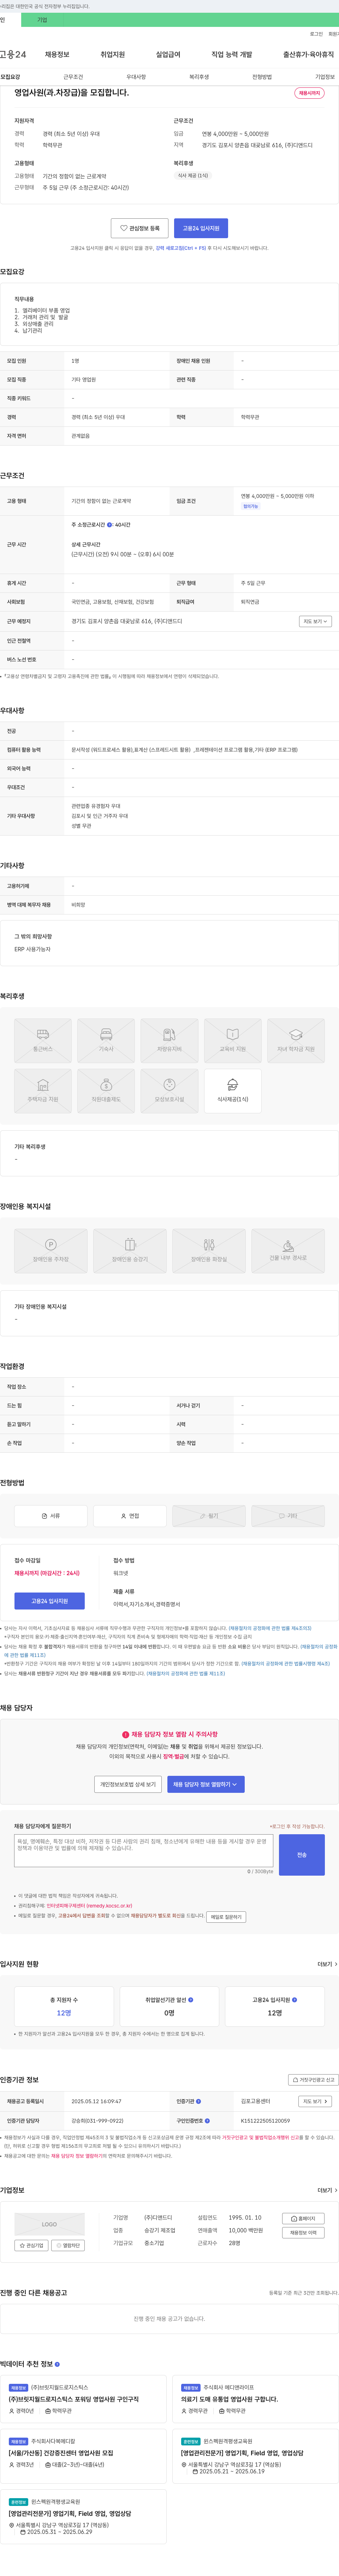Click 고용24 입사지원 beside 관심정보 등록
Image resolution: width=339 pixels, height=2576 pixels.
(x=201, y=228)
